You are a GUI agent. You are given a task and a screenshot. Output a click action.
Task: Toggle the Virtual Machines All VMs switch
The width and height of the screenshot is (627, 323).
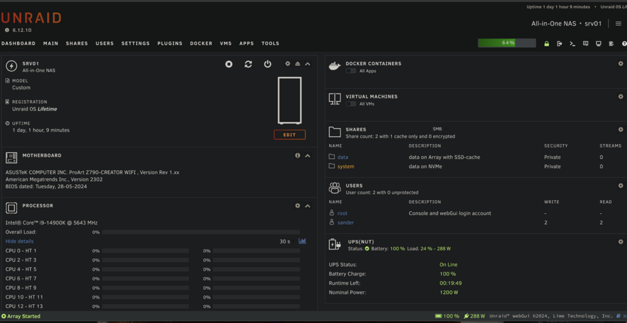pyautogui.click(x=350, y=103)
